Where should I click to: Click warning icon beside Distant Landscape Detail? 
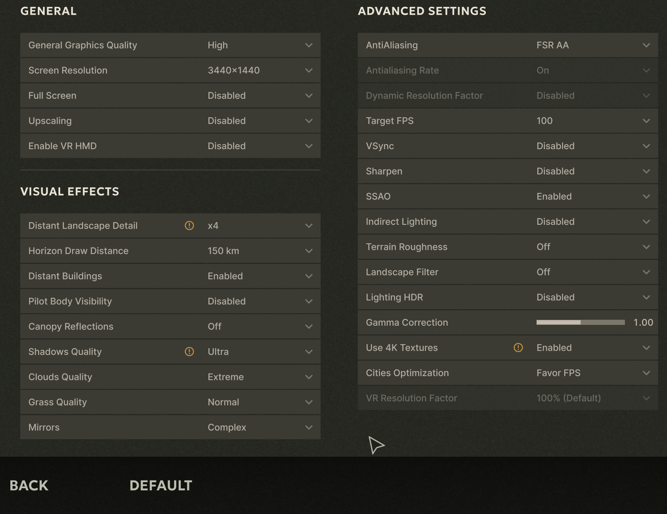(x=189, y=226)
